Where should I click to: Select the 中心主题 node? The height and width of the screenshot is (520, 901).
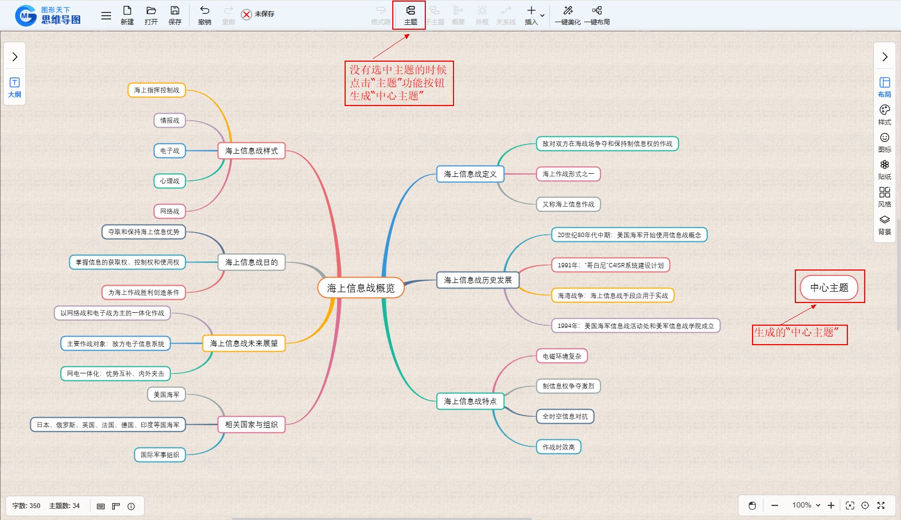829,287
